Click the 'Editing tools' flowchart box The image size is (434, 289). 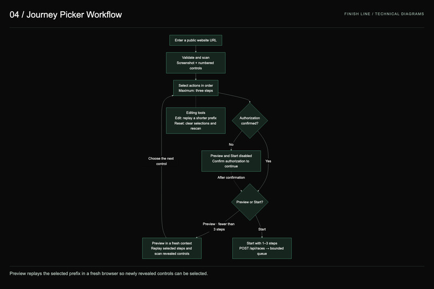point(195,121)
